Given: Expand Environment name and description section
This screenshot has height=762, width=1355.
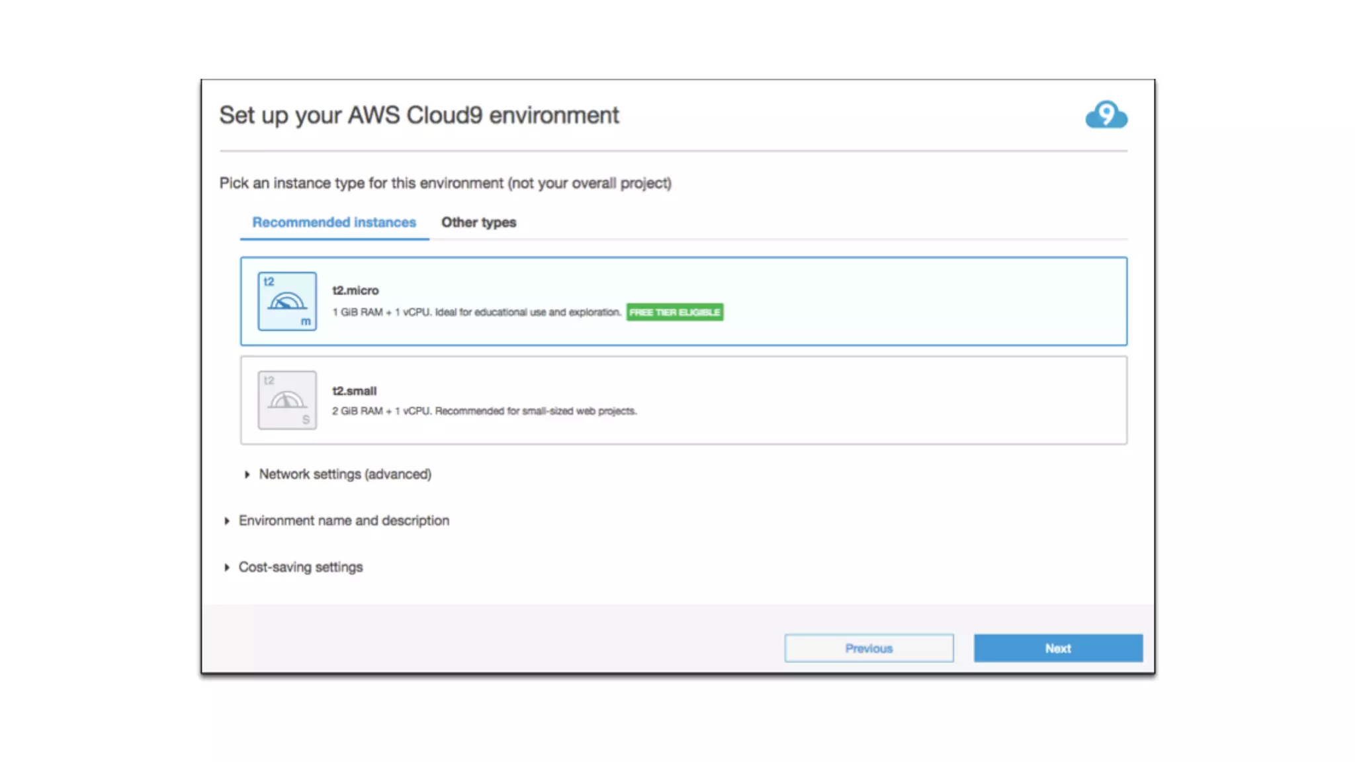Looking at the screenshot, I should point(343,521).
